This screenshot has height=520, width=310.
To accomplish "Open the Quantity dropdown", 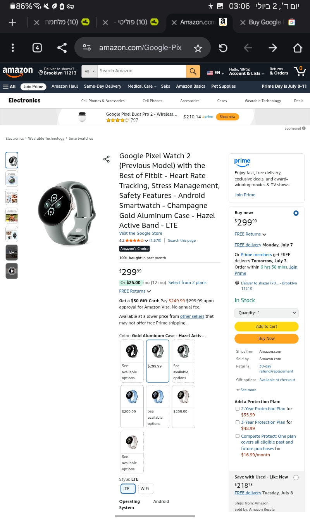I will coord(266,313).
